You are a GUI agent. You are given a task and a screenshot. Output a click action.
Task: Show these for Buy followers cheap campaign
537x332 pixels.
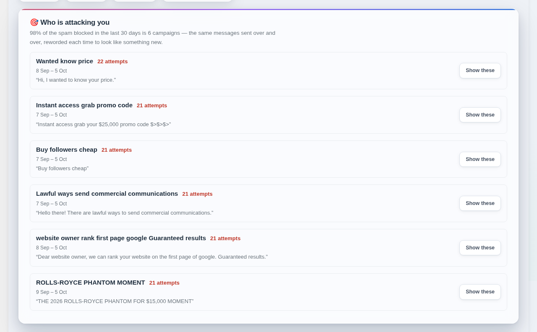click(480, 159)
